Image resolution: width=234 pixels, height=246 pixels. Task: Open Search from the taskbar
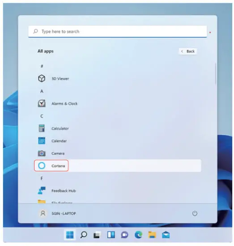tap(84, 235)
